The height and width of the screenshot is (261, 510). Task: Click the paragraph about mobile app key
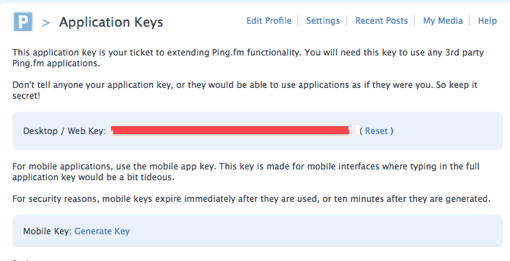click(246, 172)
